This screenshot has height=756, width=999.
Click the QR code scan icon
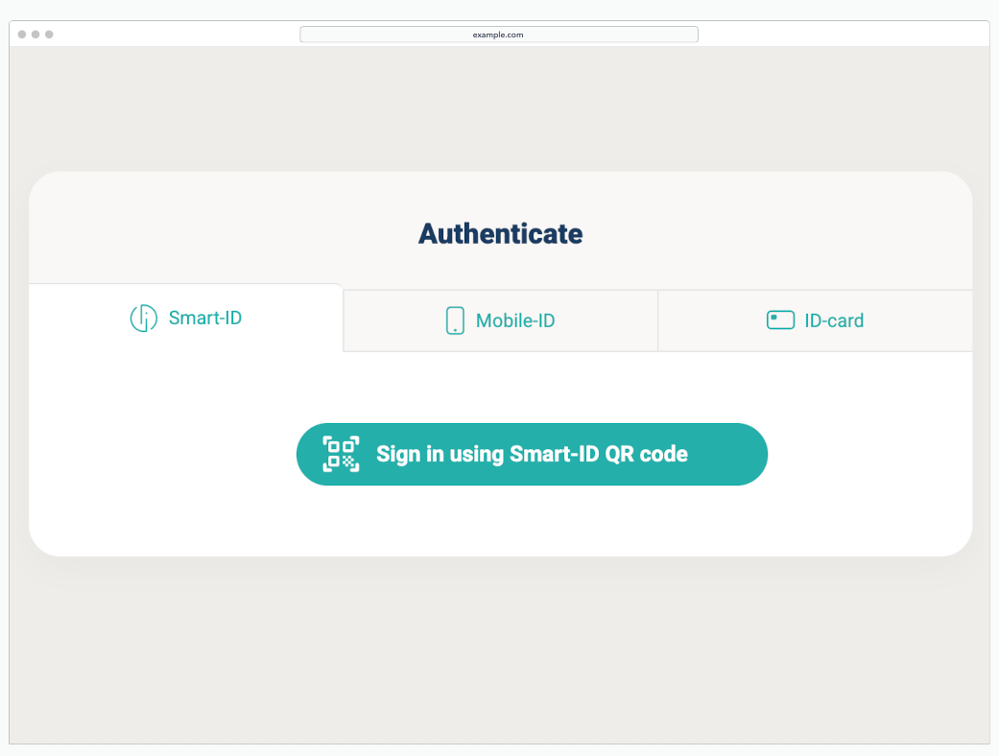pyautogui.click(x=341, y=454)
